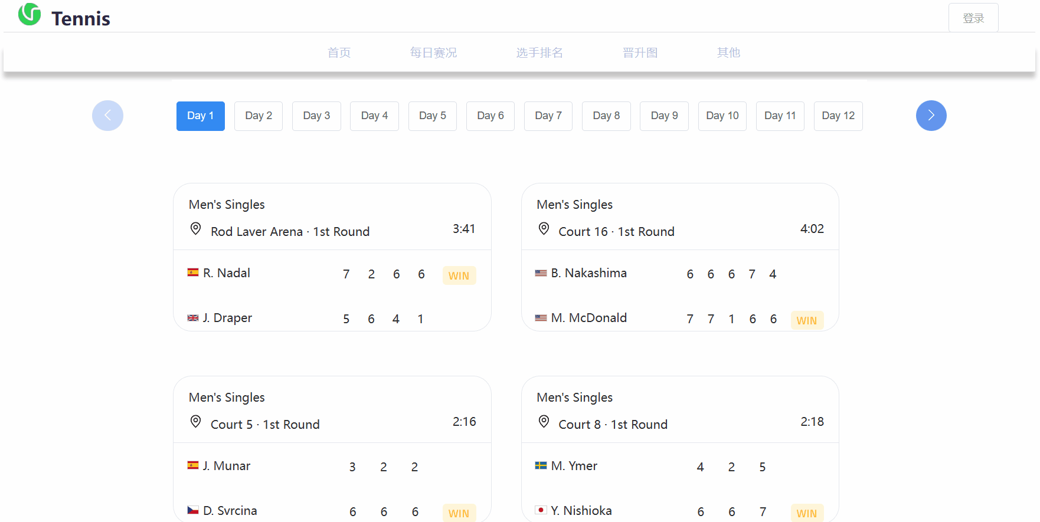The image size is (1040, 522).
Task: Switch to Day 12
Action: pos(838,116)
